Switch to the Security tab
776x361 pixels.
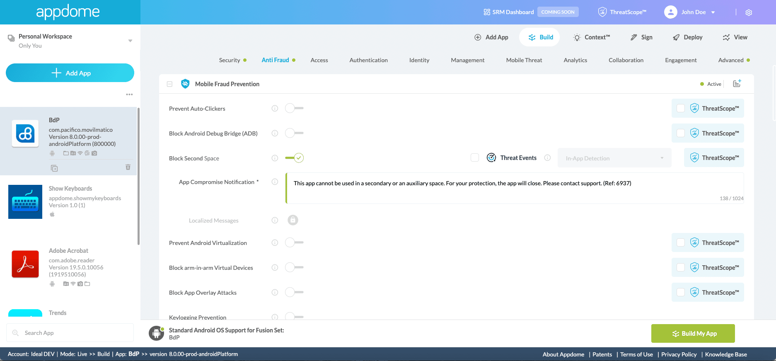[x=230, y=60]
